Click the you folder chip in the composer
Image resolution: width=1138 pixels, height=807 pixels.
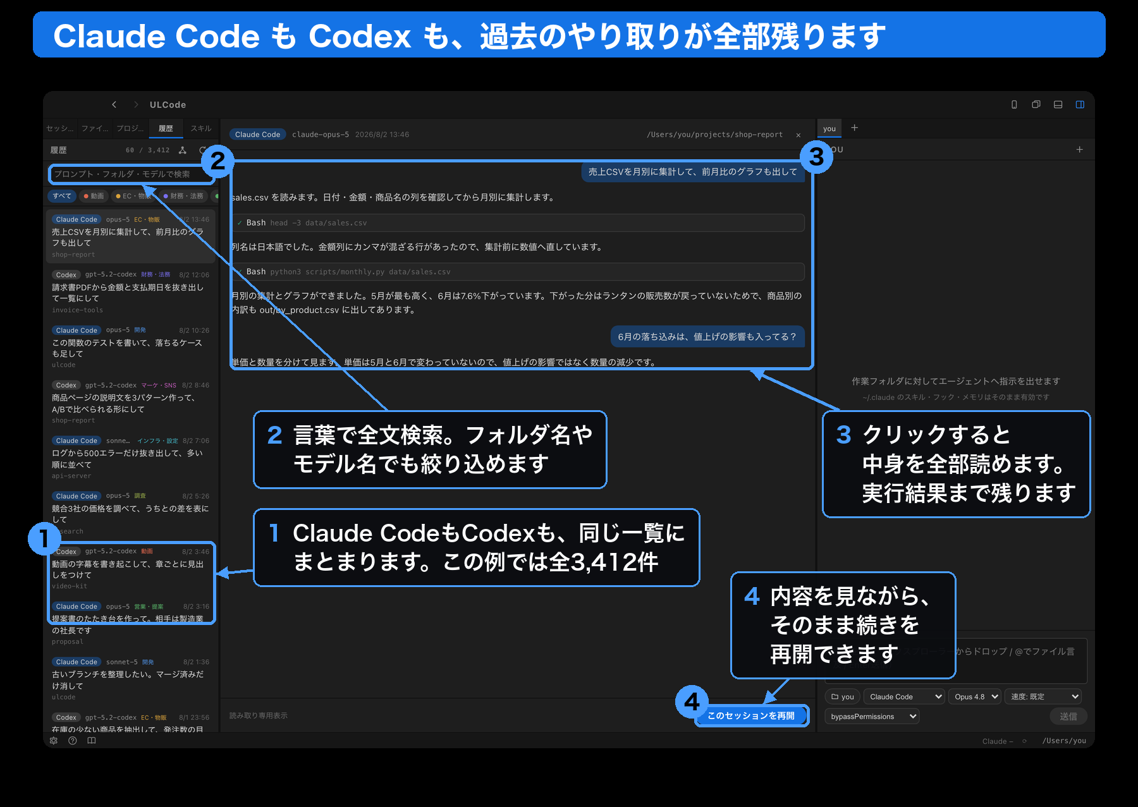(842, 696)
